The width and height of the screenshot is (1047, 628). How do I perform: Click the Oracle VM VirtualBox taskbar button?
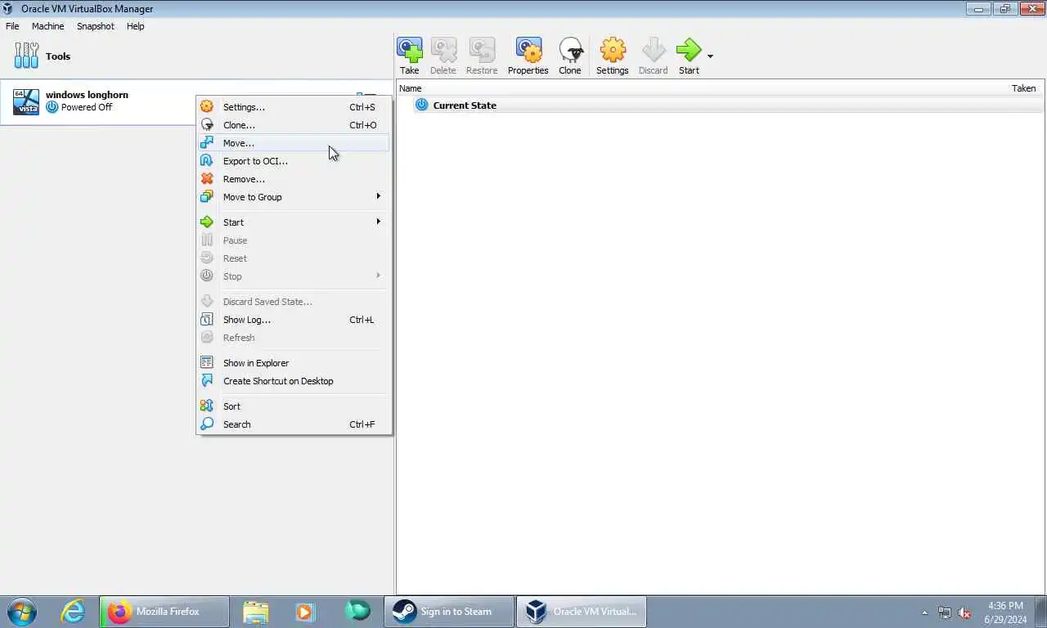tap(582, 611)
